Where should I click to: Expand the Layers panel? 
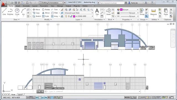coord(79,19)
